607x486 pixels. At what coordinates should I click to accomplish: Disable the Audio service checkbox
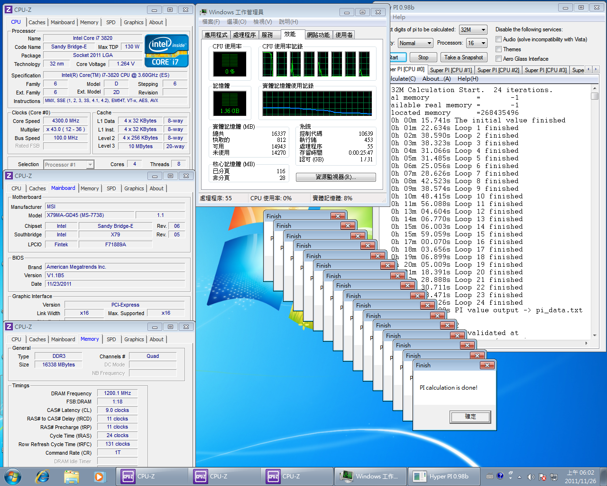pyautogui.click(x=498, y=39)
